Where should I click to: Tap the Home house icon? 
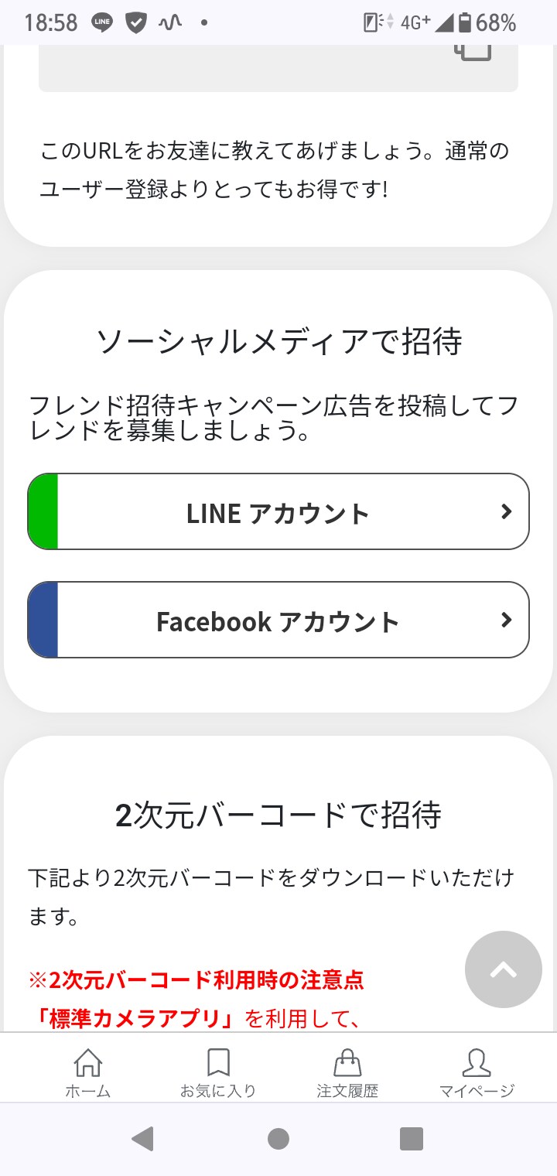click(87, 1062)
